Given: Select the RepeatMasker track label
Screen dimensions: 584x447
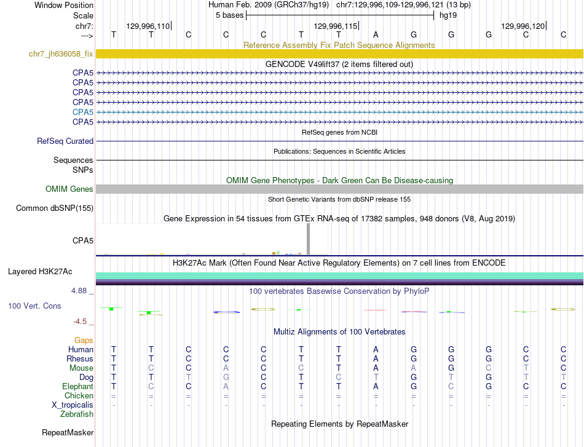Looking at the screenshot, I should [68, 432].
